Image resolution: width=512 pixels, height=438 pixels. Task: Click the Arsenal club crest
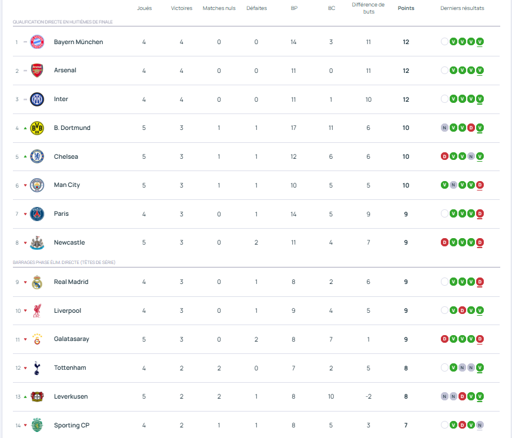37,71
